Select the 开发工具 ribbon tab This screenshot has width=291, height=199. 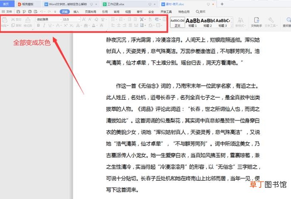[166, 12]
